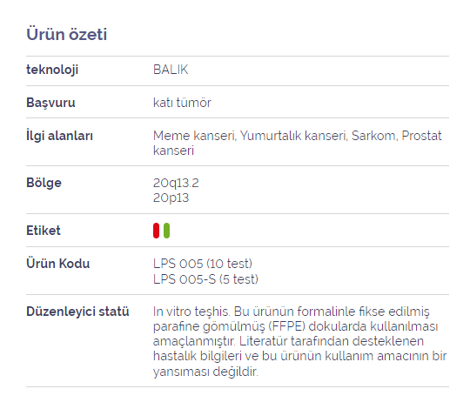Click the Etiket row label

(44, 231)
